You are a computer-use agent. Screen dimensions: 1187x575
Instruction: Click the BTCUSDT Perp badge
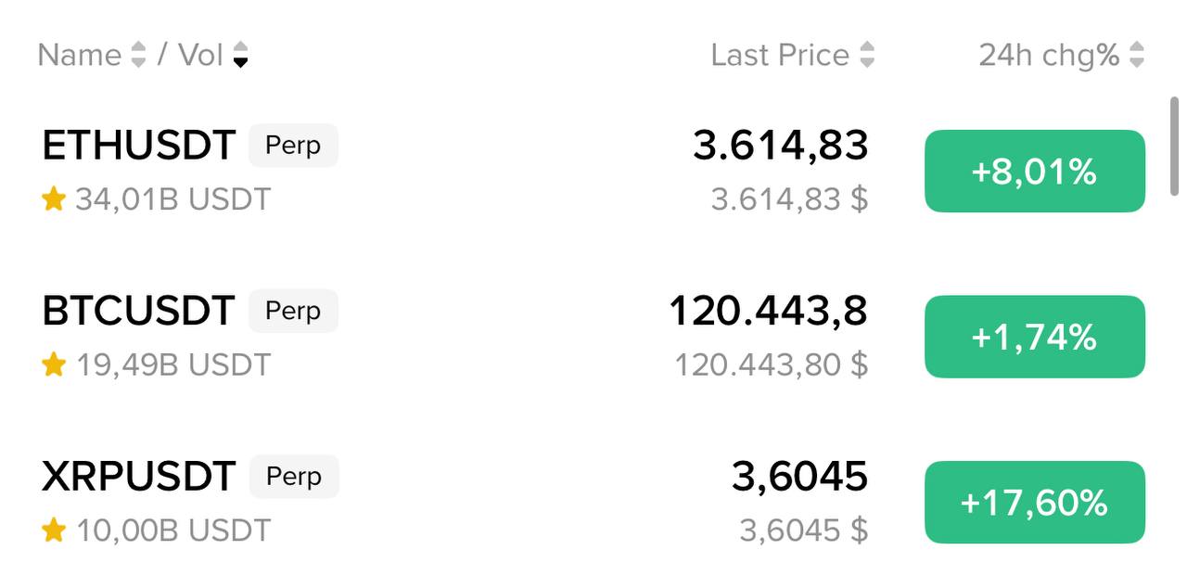click(293, 312)
